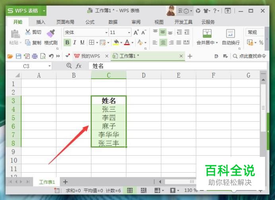The image size is (275, 200).
Task: Click the select-all corner triangle
Action: point(17,75)
